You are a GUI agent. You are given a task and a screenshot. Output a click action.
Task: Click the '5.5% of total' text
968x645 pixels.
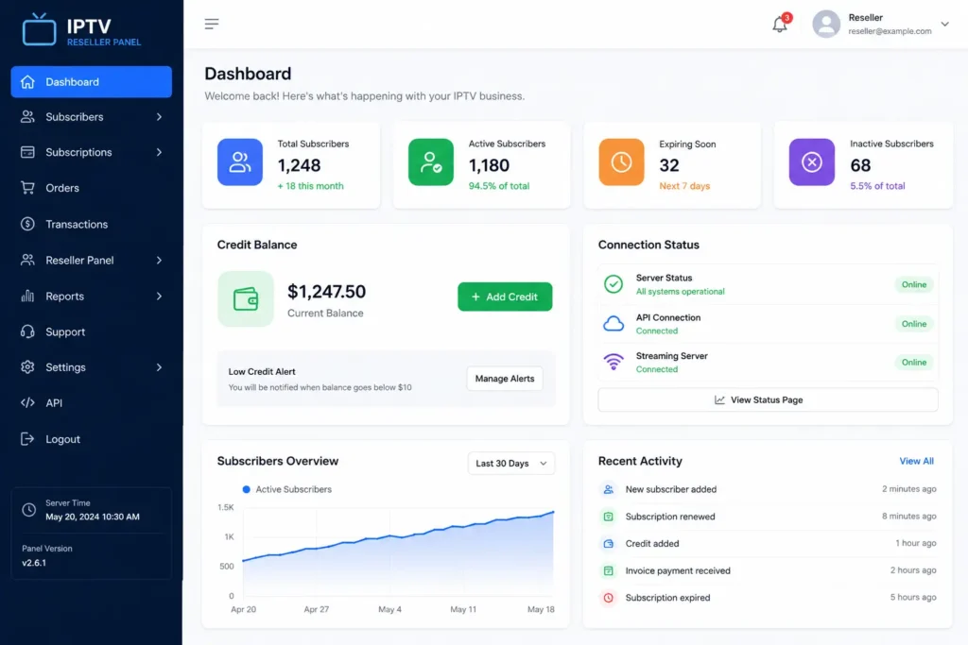(x=877, y=186)
